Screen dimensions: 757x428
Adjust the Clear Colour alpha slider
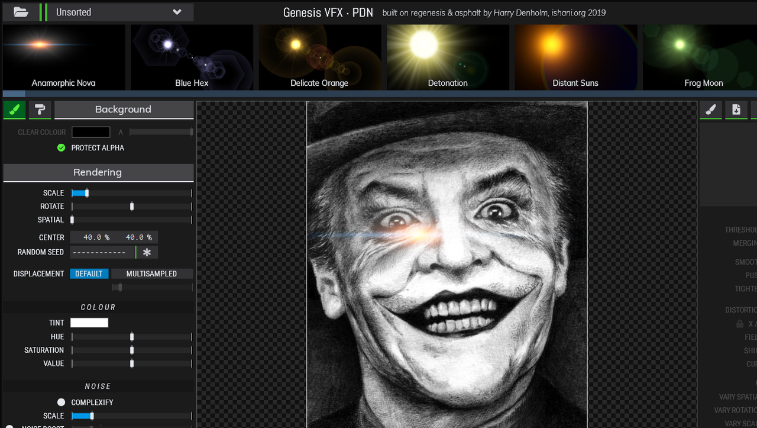point(161,132)
